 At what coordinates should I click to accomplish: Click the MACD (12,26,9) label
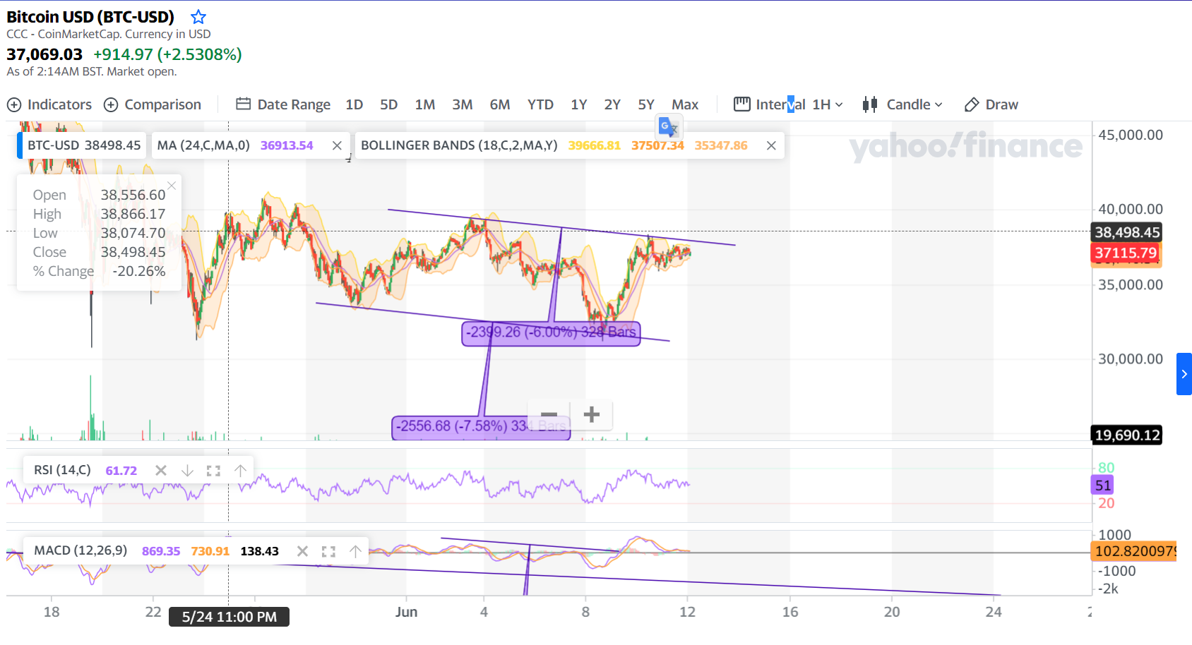(x=81, y=550)
